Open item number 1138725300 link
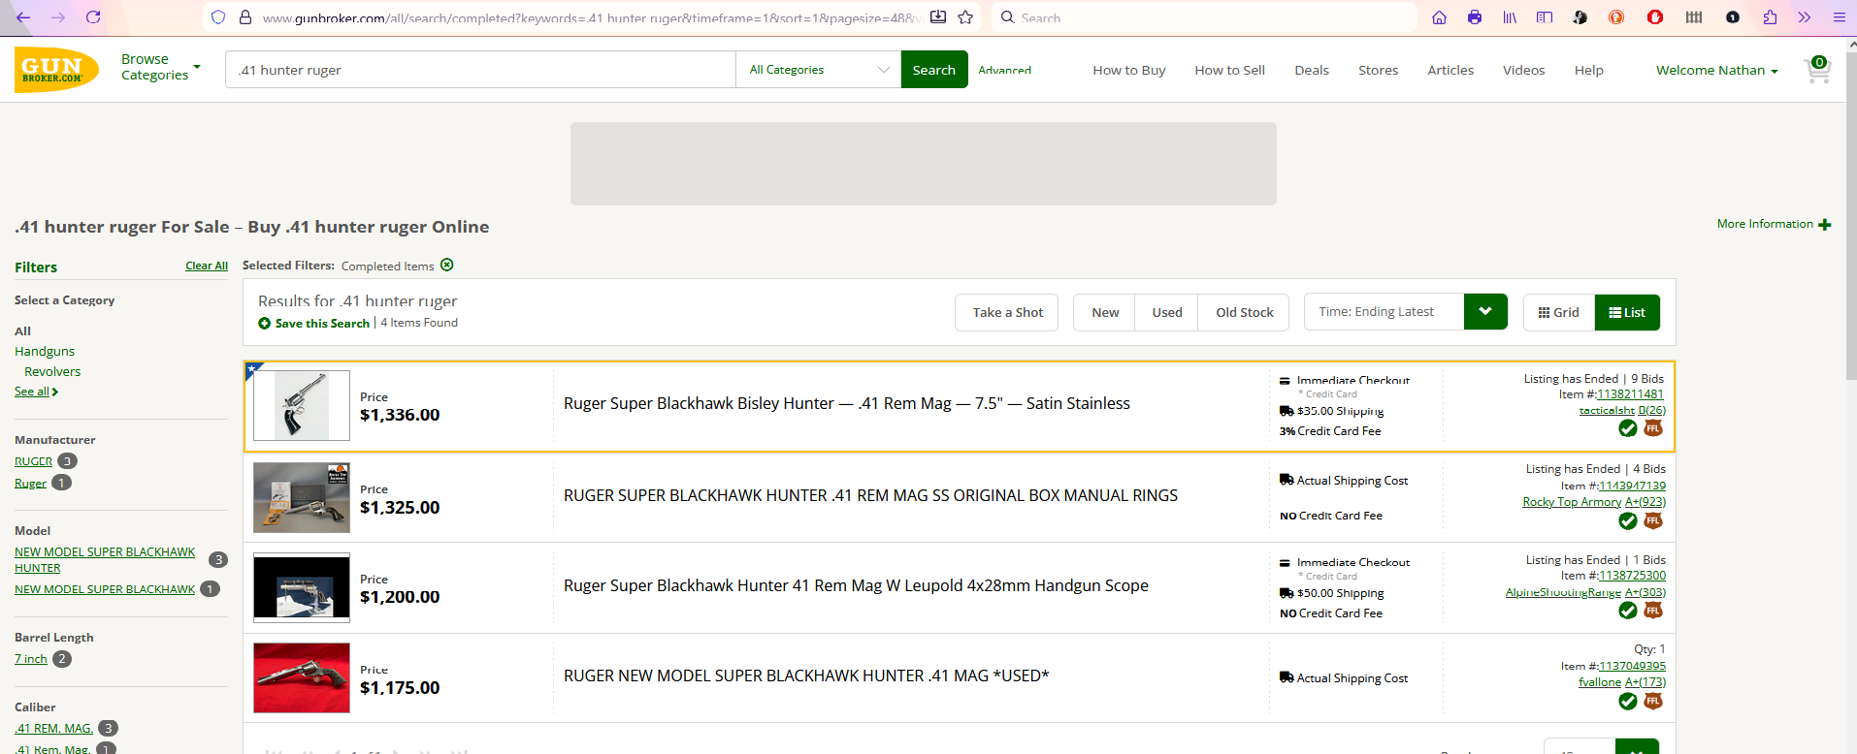Viewport: 1857px width, 754px height. (x=1632, y=576)
